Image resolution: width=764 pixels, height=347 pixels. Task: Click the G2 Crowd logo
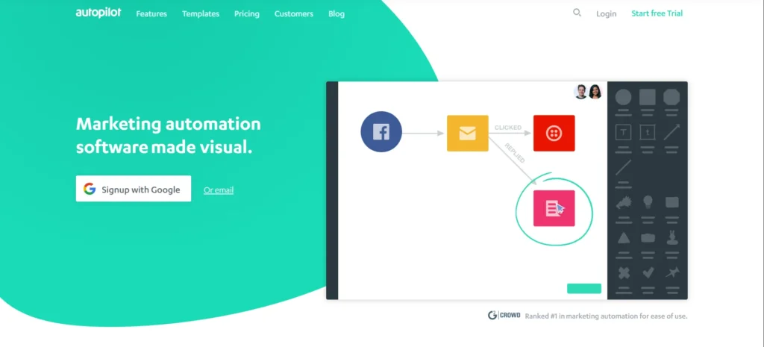504,316
